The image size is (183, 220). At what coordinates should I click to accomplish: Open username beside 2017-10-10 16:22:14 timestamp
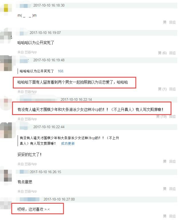coord(38,100)
